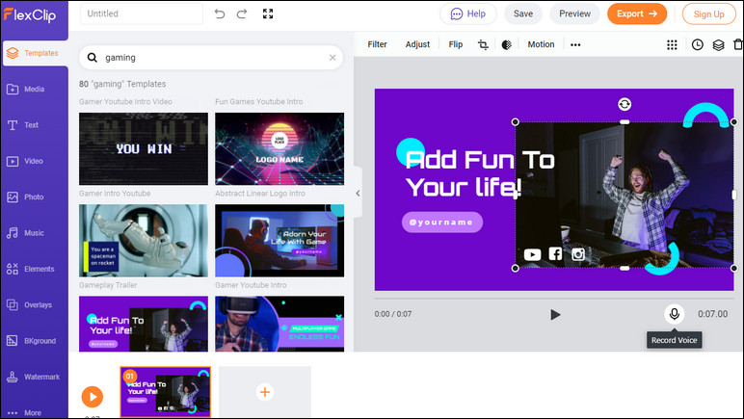Select the LOGO NAME neon template
This screenshot has height=419, width=744.
point(279,149)
